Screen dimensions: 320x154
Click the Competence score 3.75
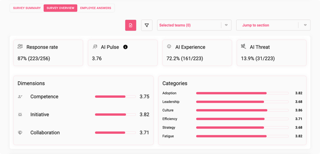click(x=144, y=97)
